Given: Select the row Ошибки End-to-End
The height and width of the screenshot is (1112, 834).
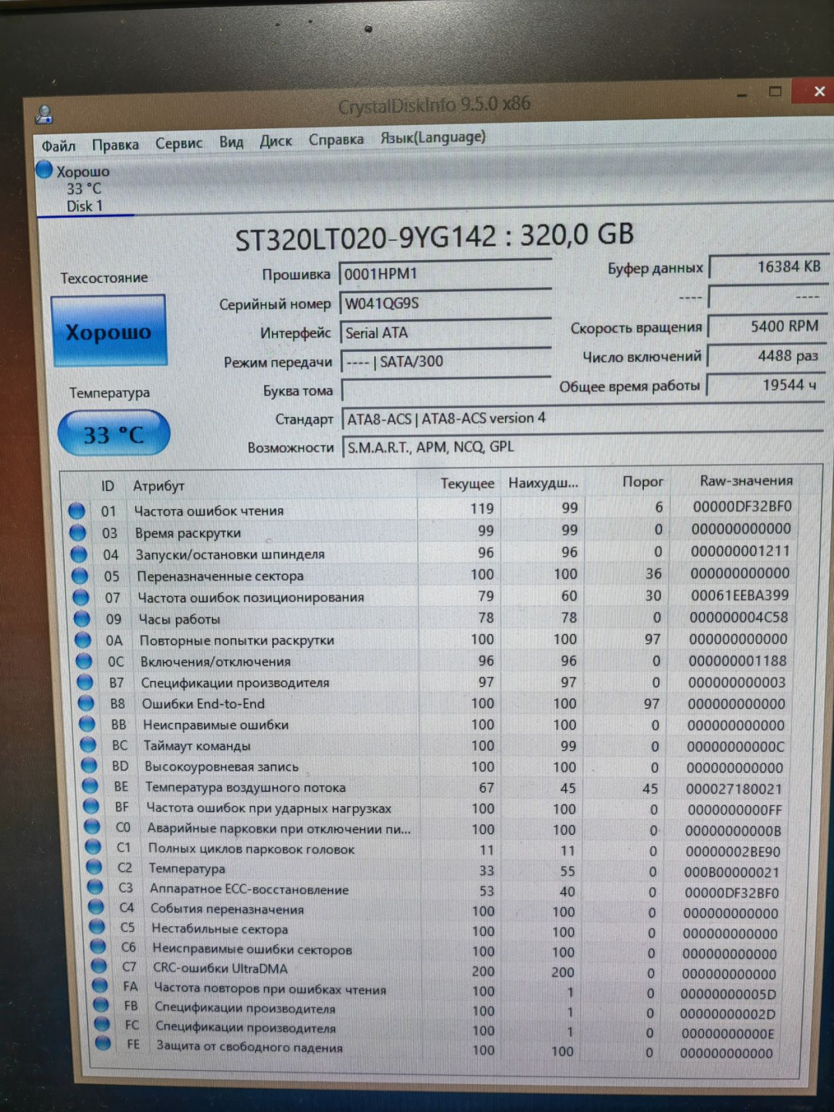Looking at the screenshot, I should tap(433, 704).
